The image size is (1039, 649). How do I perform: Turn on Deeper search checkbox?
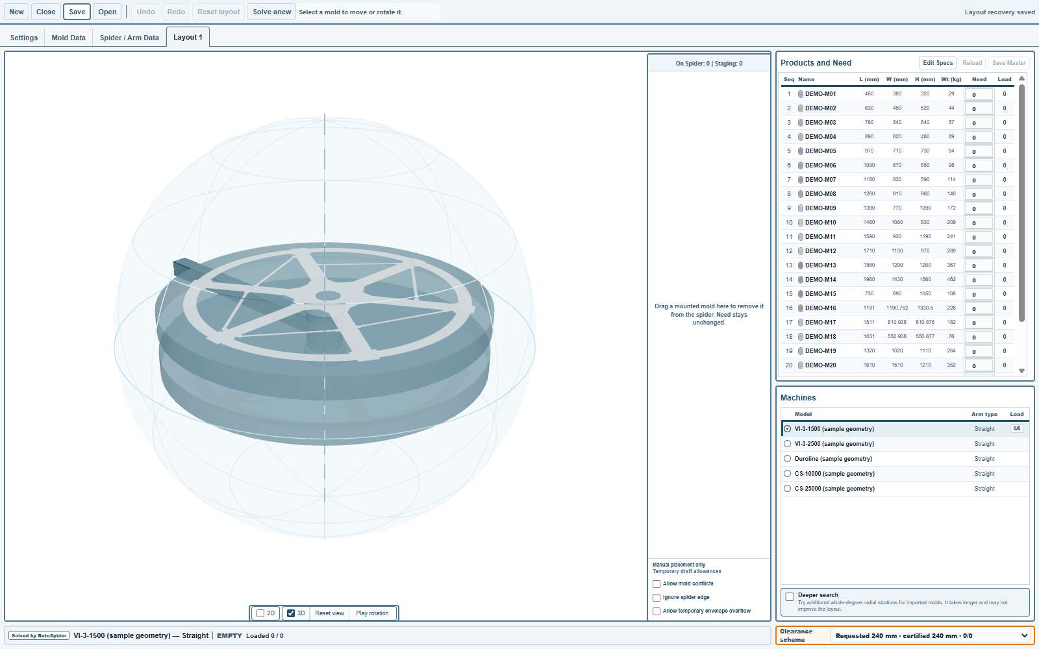[x=790, y=596]
